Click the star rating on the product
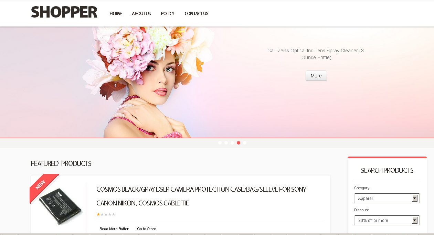Screen dimensions: 434x235 [106, 214]
